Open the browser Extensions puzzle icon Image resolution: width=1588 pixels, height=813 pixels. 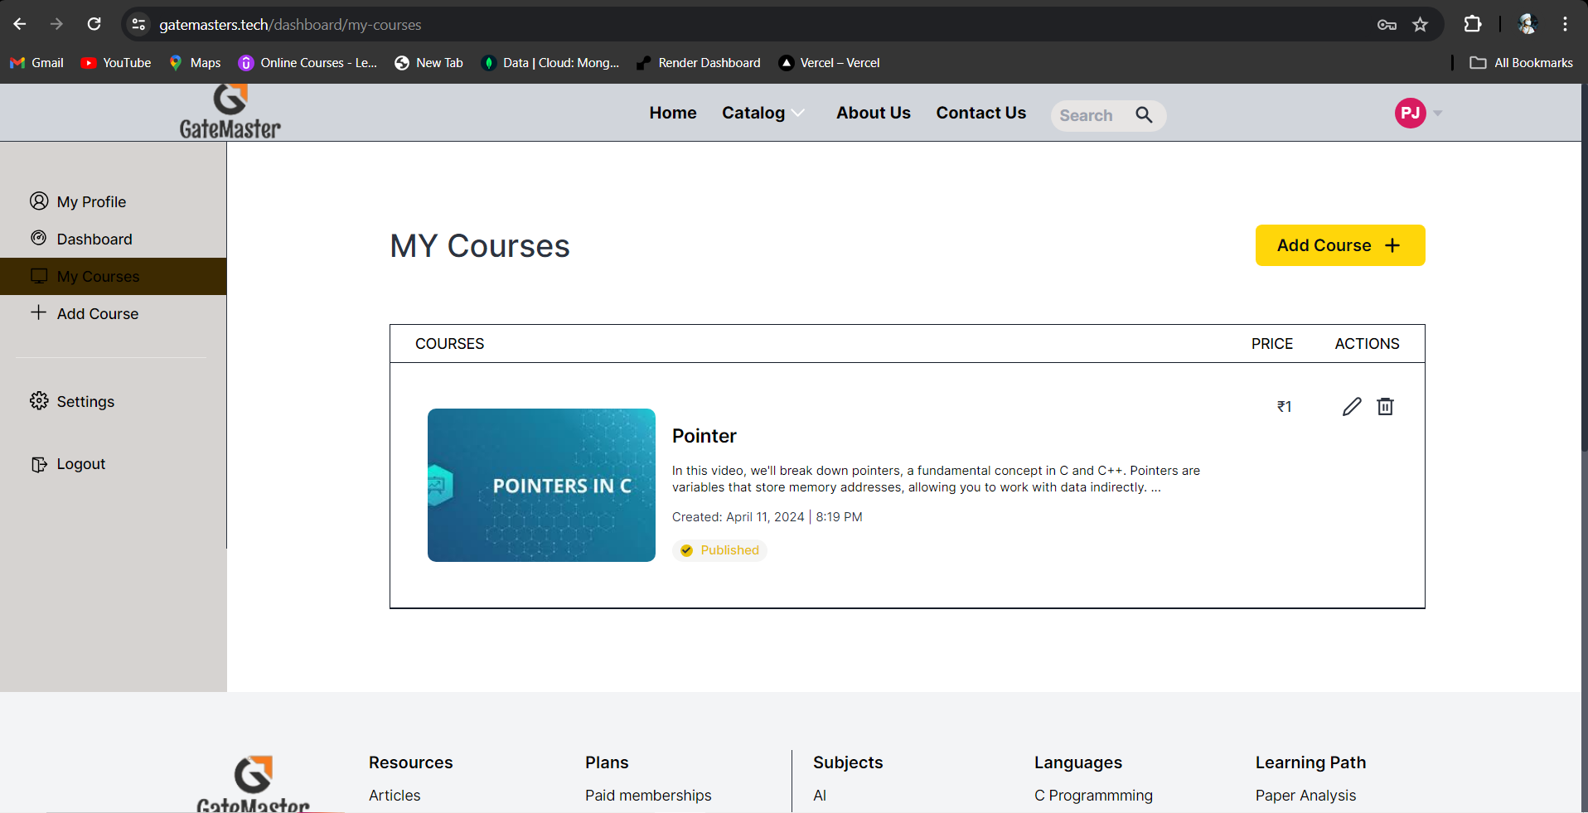[x=1473, y=25]
